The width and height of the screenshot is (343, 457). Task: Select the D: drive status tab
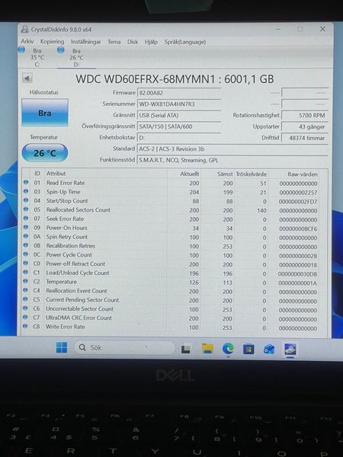[72, 57]
